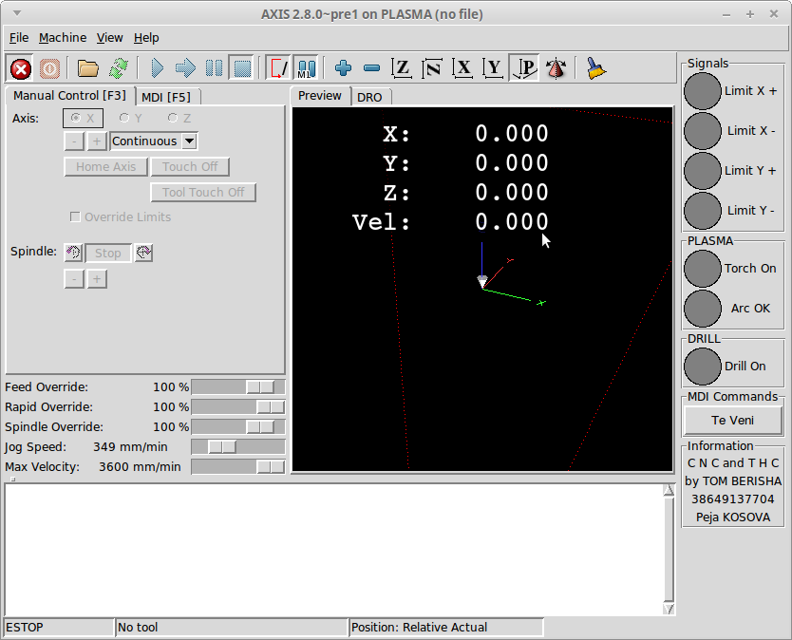Select Z top-down view icon
792x640 pixels.
pos(402,68)
